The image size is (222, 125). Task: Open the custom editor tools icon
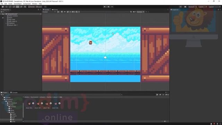25,7
